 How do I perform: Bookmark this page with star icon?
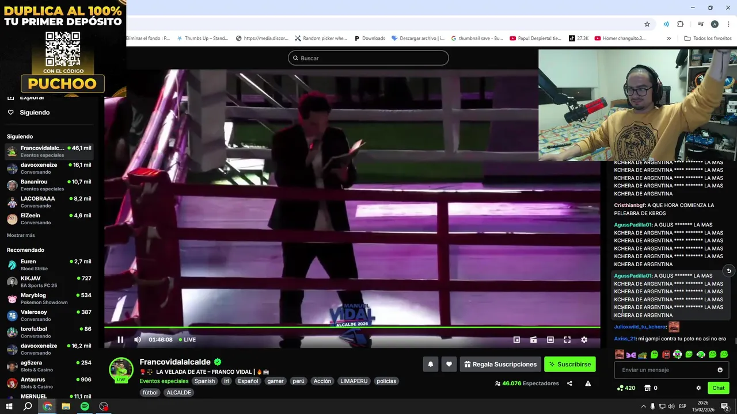647,24
